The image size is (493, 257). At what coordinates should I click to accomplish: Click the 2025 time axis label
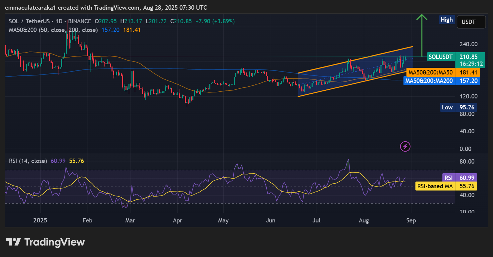click(40, 220)
